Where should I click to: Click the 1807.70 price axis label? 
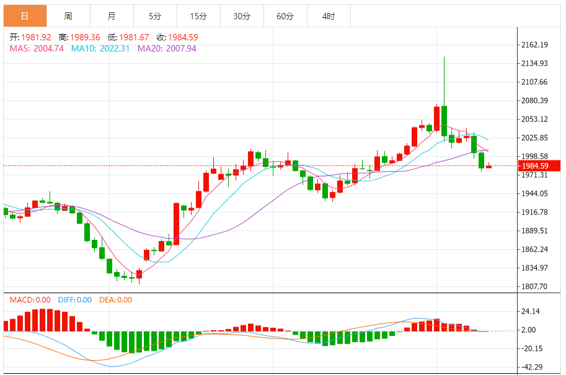534,286
